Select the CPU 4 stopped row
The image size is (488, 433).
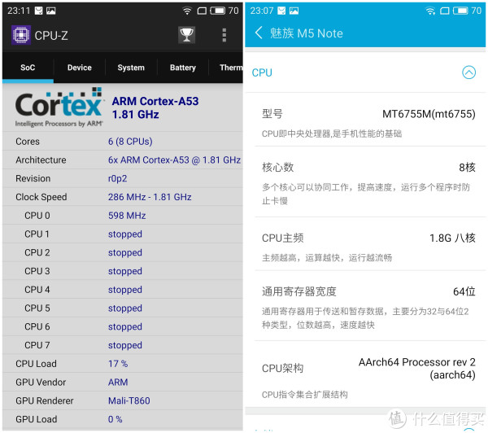(123, 290)
